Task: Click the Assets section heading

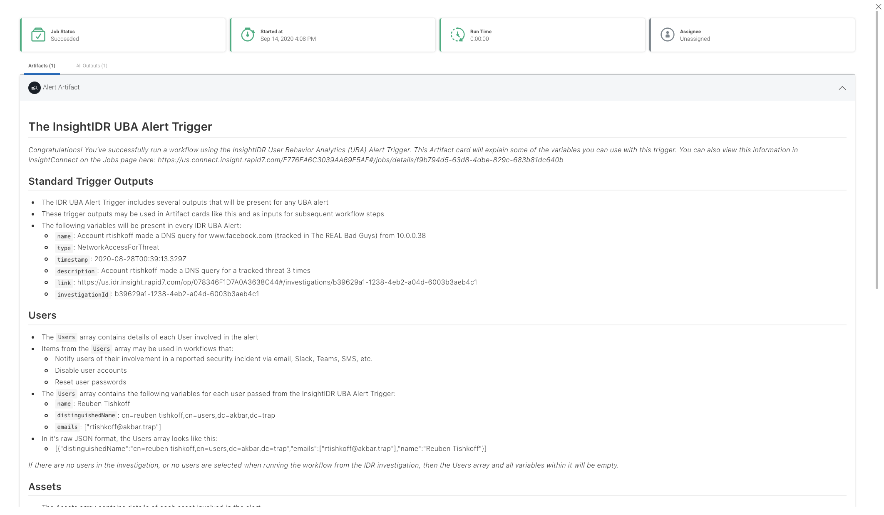Action: [45, 487]
